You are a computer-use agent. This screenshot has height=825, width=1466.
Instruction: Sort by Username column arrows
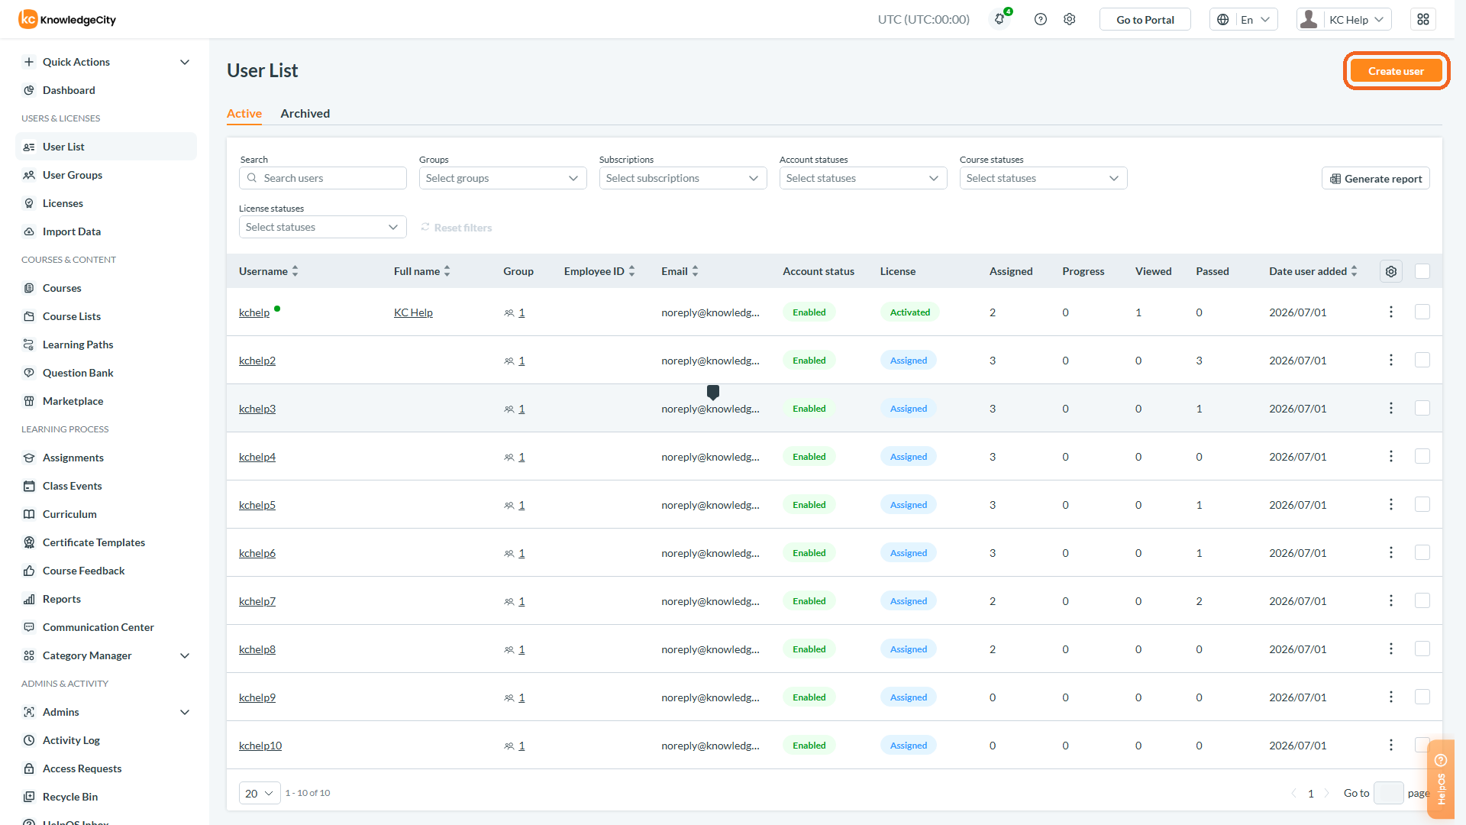(295, 271)
